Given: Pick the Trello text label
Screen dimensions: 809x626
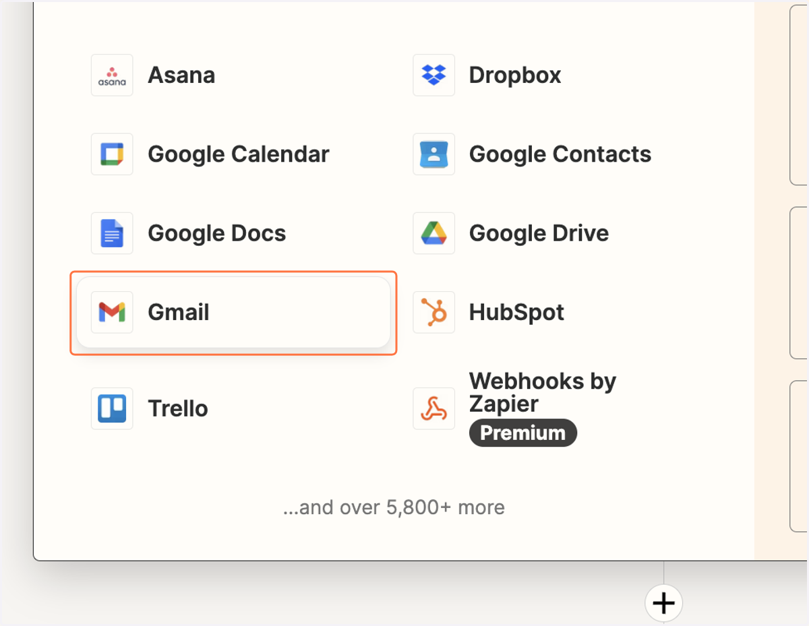Looking at the screenshot, I should (178, 408).
